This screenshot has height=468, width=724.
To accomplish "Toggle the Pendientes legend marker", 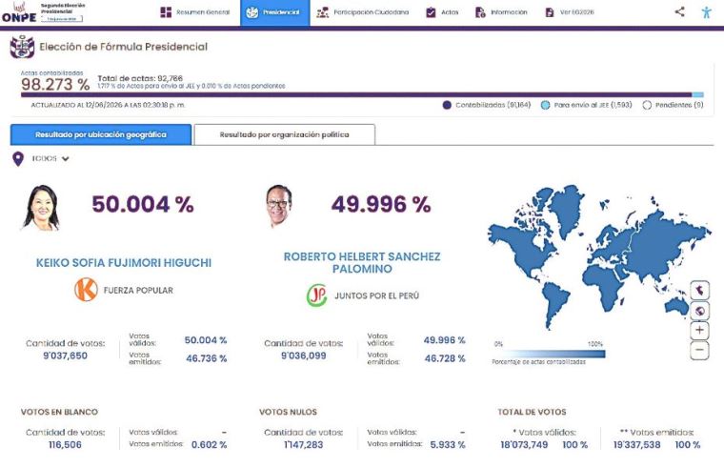I will 647,105.
